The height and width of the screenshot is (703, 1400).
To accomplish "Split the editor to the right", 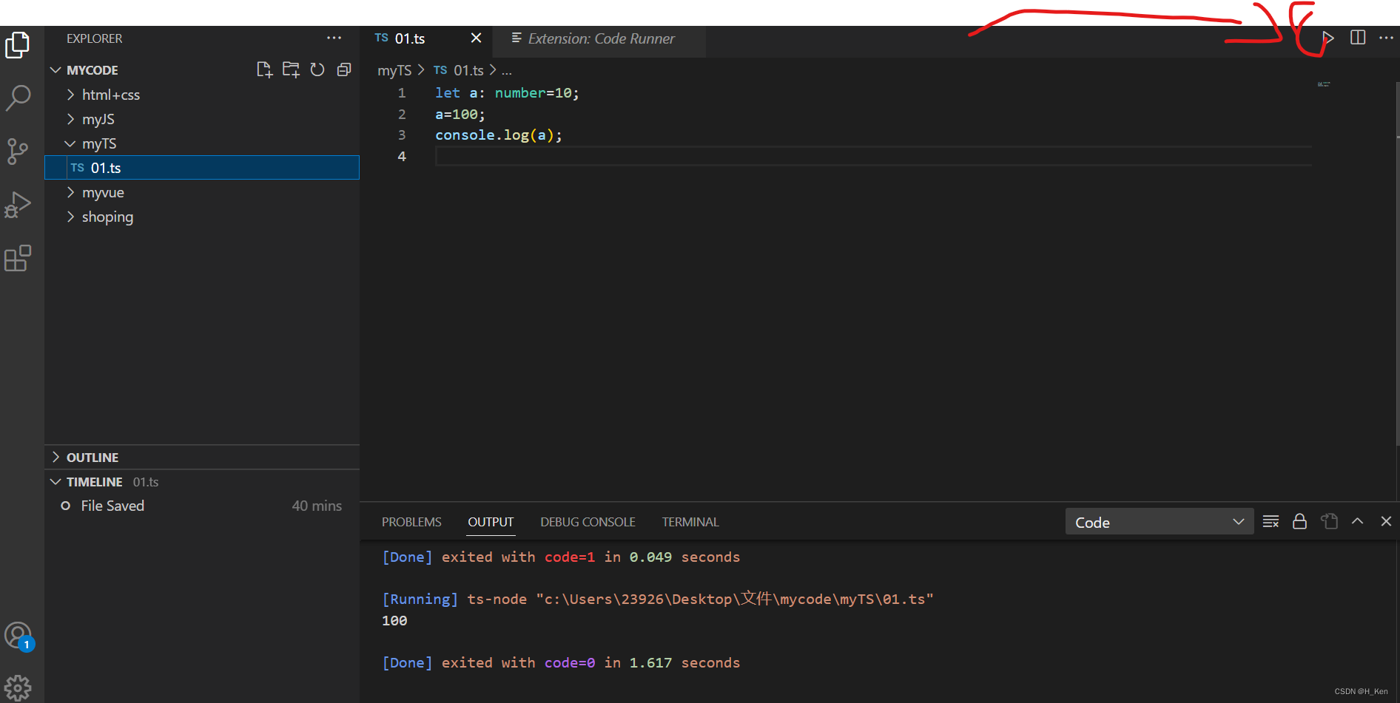I will pyautogui.click(x=1358, y=38).
